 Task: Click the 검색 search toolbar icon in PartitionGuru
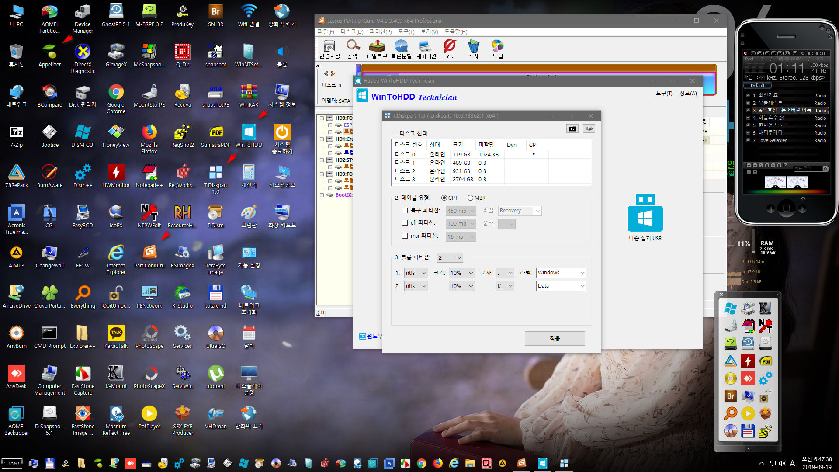[x=352, y=49]
